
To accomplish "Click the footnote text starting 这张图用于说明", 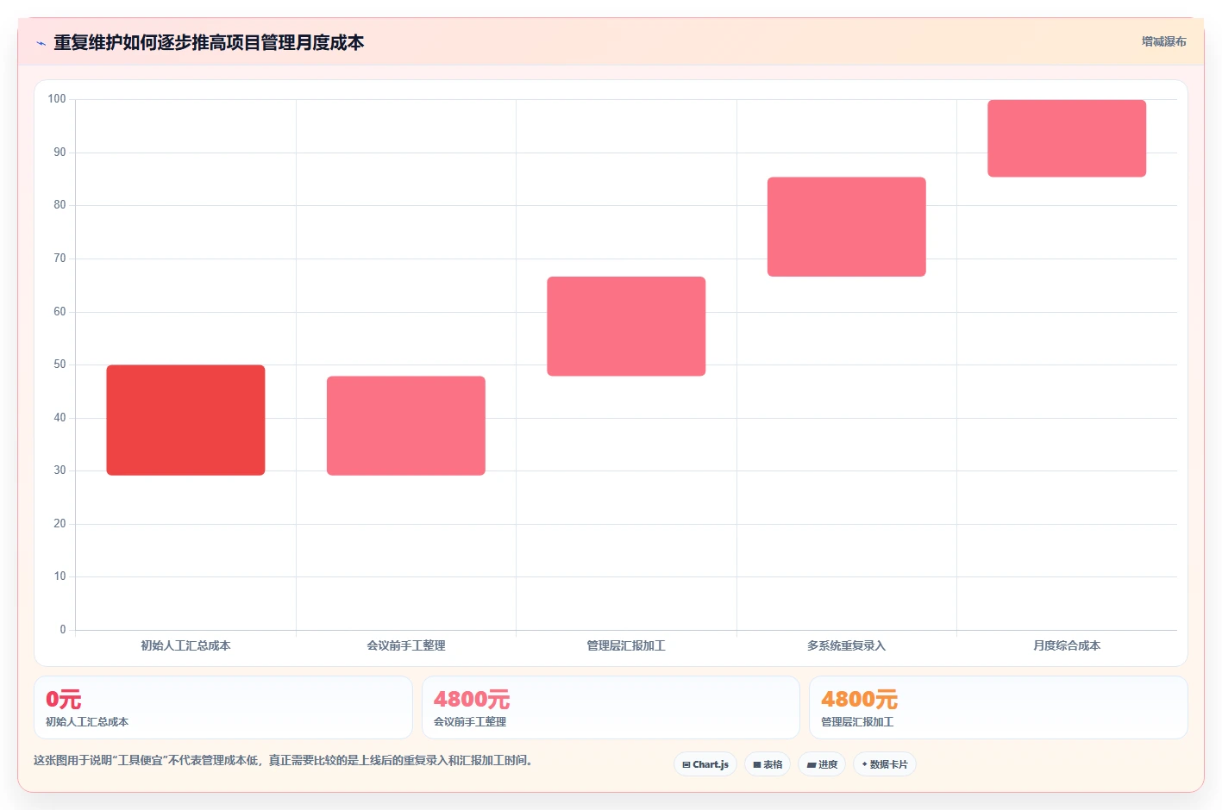I will point(283,760).
